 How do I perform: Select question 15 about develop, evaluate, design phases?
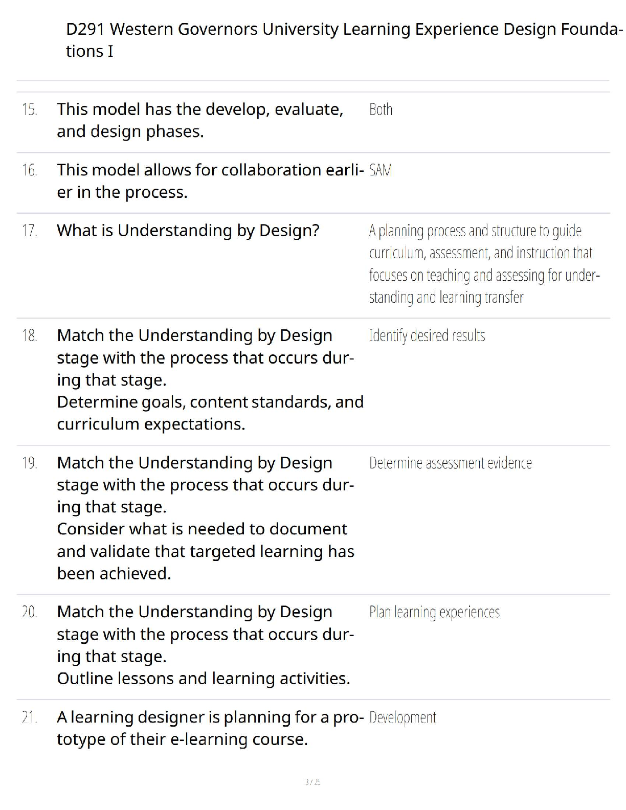200,120
